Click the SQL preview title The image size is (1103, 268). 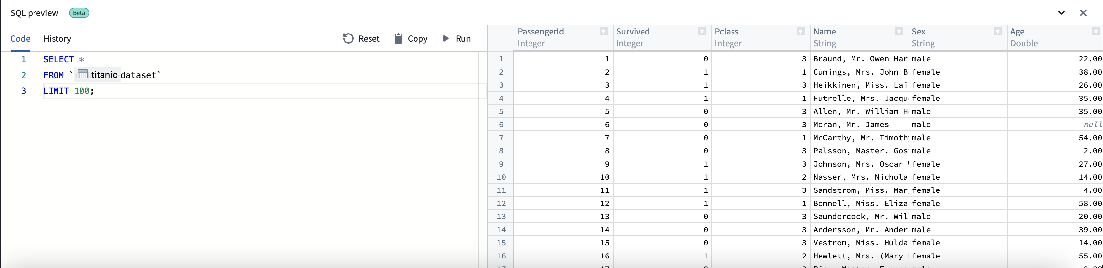pos(34,13)
